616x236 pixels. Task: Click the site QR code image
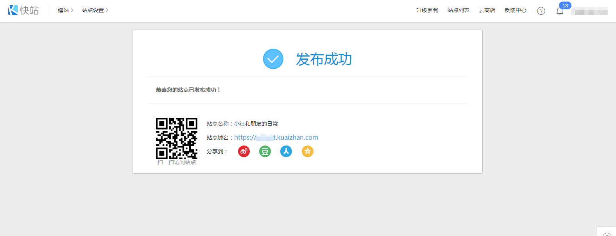point(177,138)
